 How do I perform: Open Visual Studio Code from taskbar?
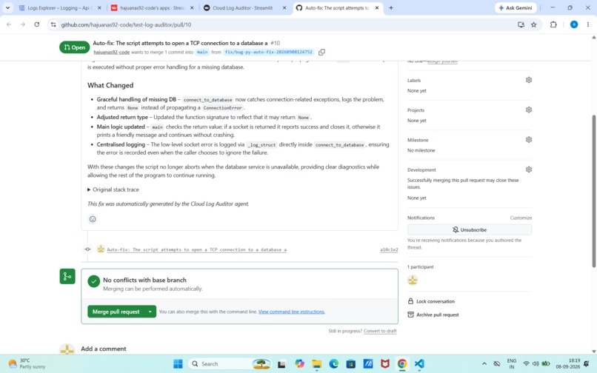click(x=419, y=364)
